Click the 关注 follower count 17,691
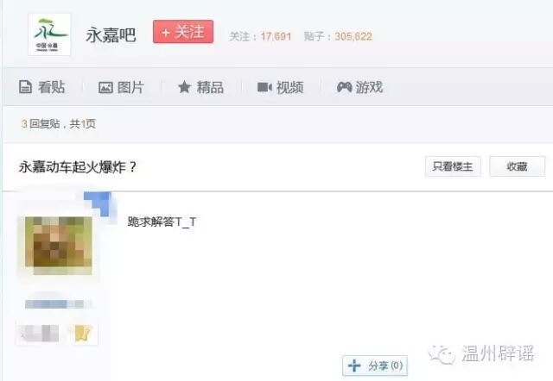 click(276, 36)
